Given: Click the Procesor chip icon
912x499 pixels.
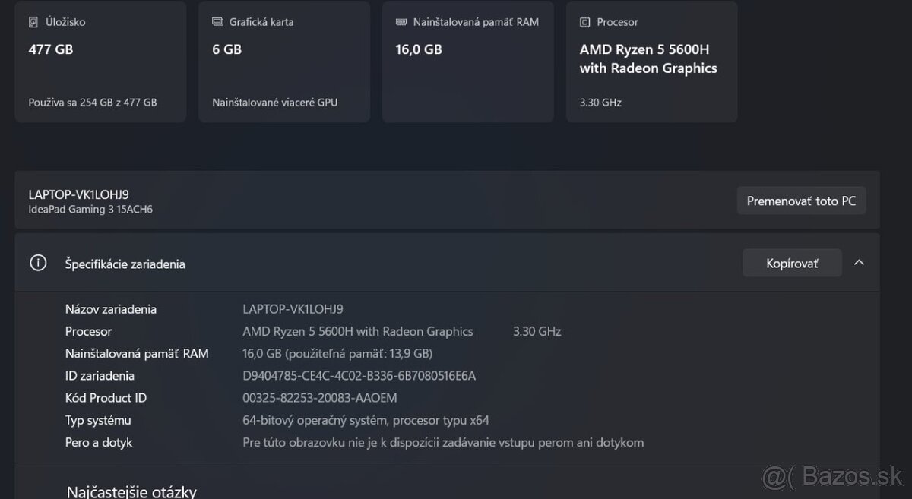Looking at the screenshot, I should point(585,22).
